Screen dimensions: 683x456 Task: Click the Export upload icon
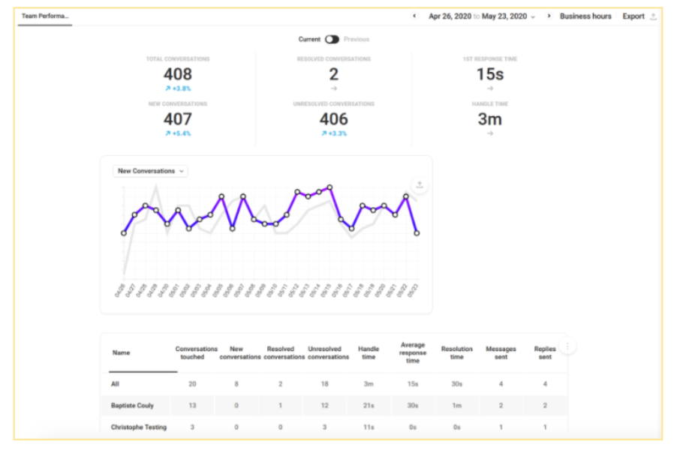[653, 16]
